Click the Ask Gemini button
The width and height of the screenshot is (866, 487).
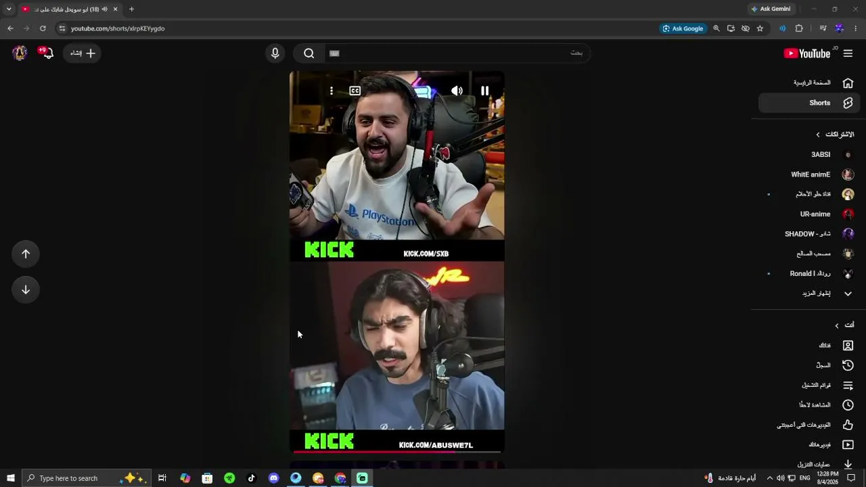[771, 9]
